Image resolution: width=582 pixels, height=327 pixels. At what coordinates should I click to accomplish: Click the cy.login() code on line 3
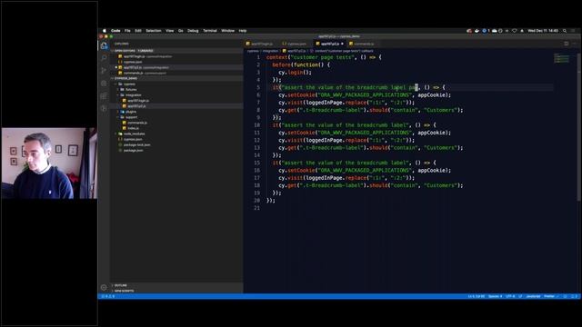pos(295,73)
